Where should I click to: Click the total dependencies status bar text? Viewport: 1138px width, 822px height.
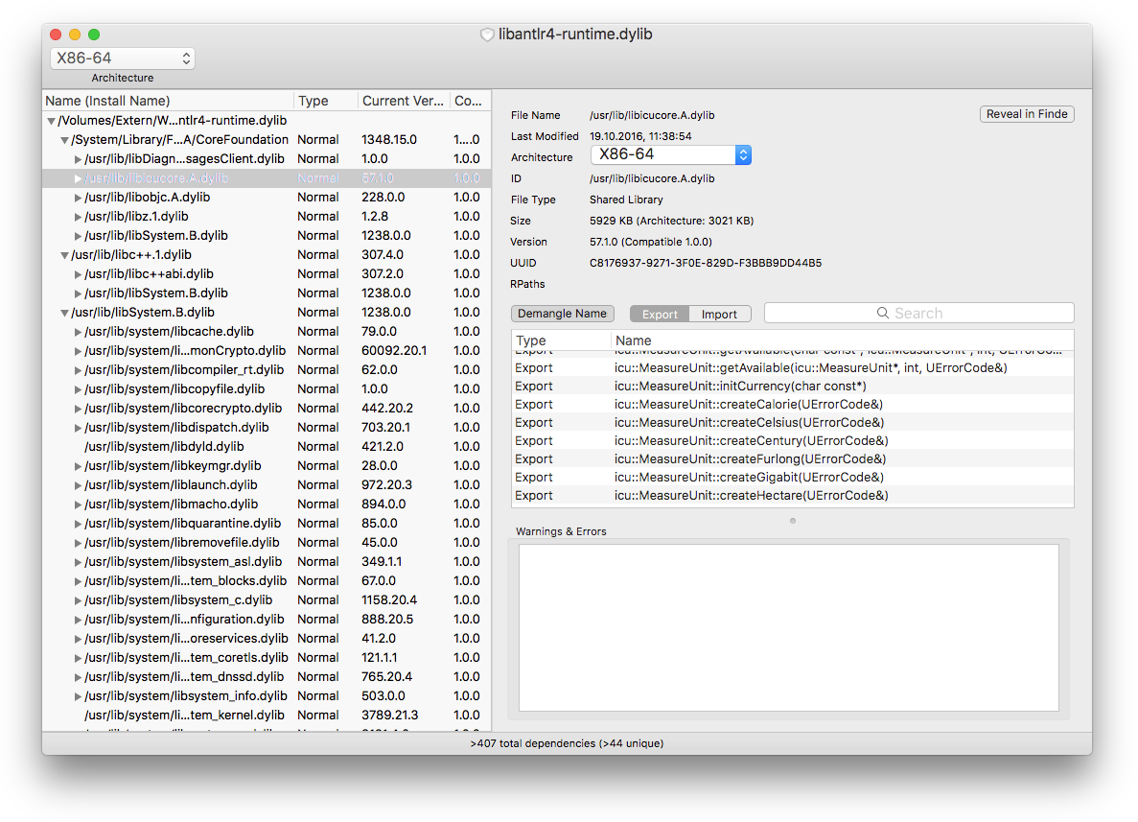(x=567, y=743)
